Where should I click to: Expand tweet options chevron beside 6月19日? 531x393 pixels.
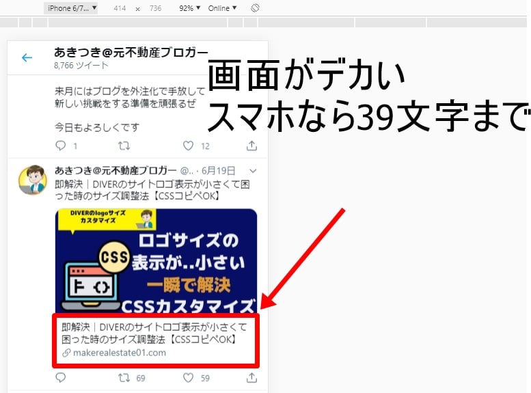pyautogui.click(x=253, y=171)
